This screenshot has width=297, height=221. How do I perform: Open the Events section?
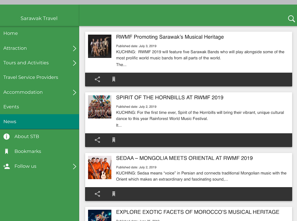coord(39,107)
